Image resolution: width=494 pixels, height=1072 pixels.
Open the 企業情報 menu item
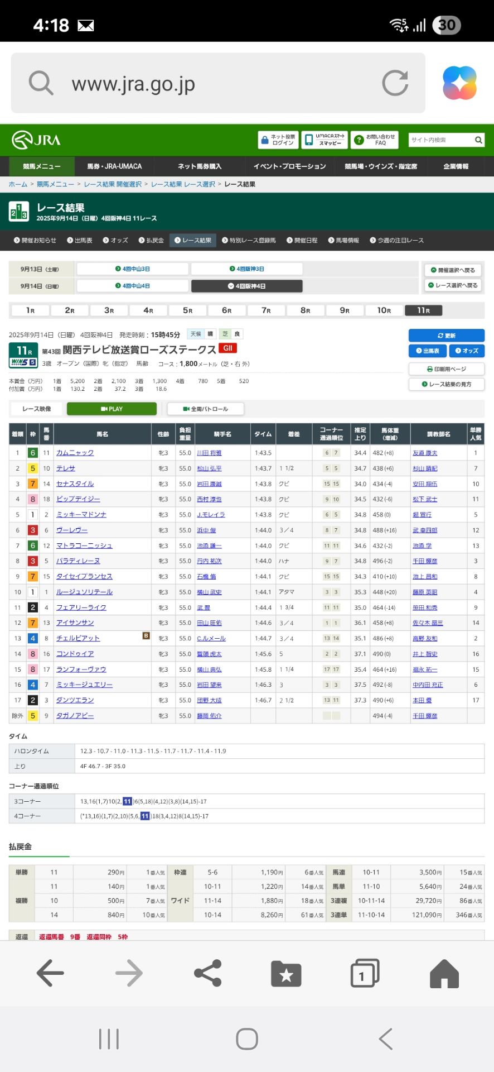pos(456,166)
